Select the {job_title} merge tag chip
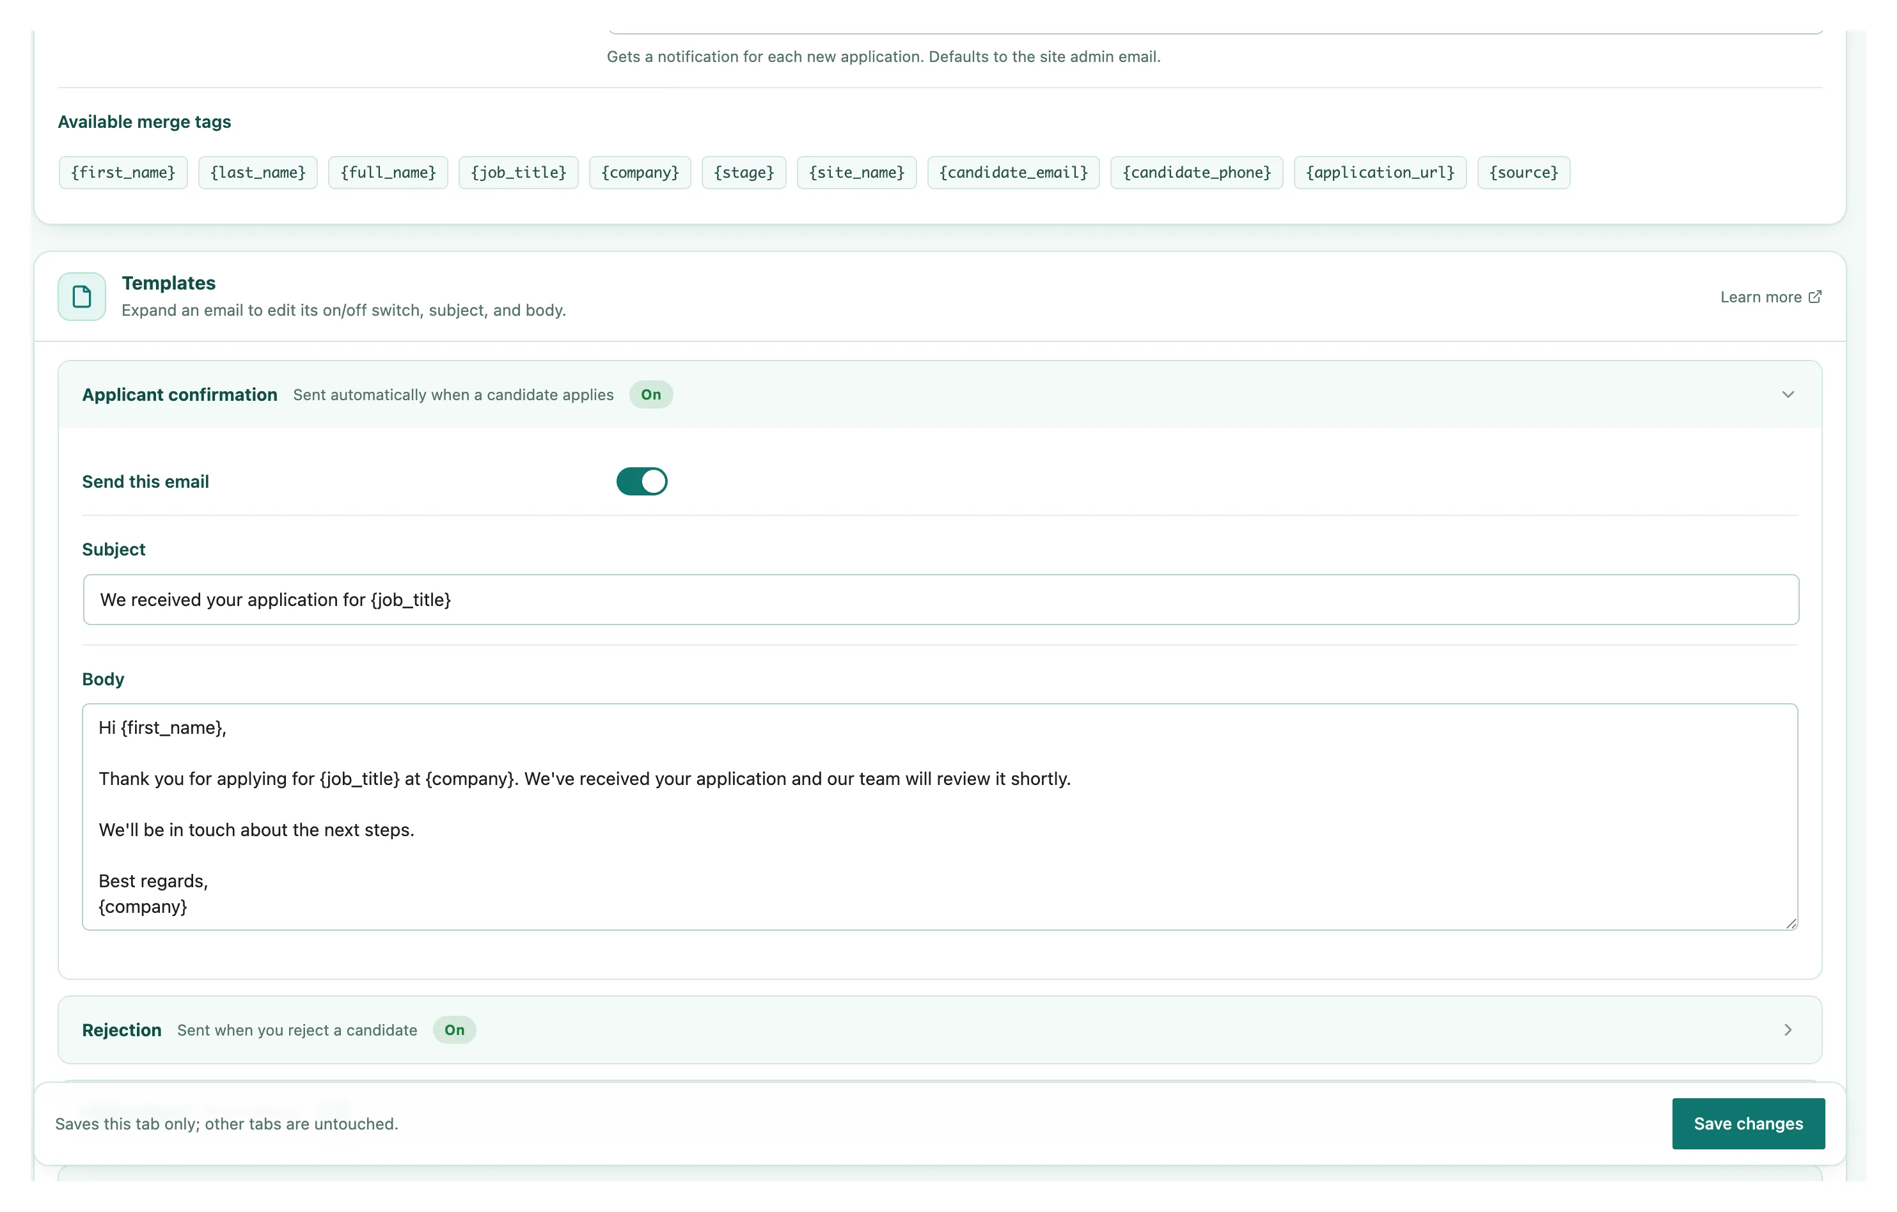The height and width of the screenshot is (1212, 1897). 518,173
